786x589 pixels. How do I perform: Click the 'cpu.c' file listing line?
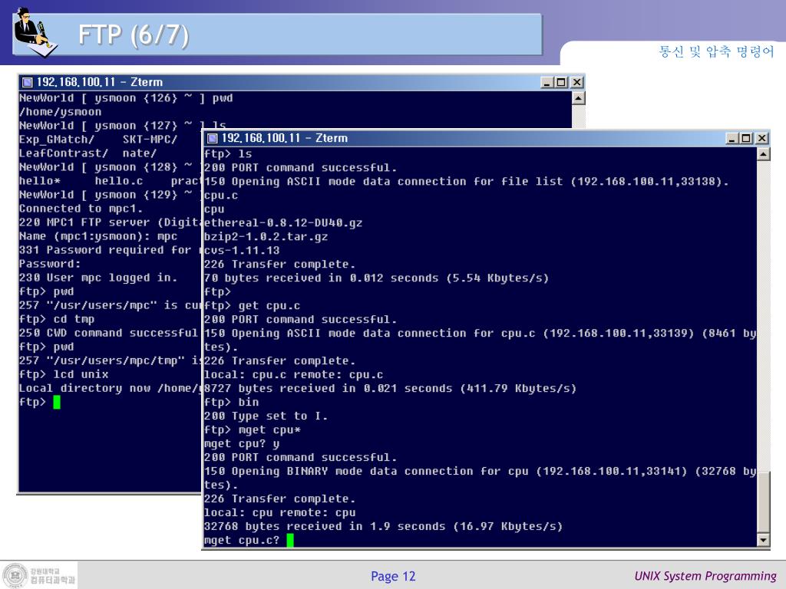[x=221, y=196]
